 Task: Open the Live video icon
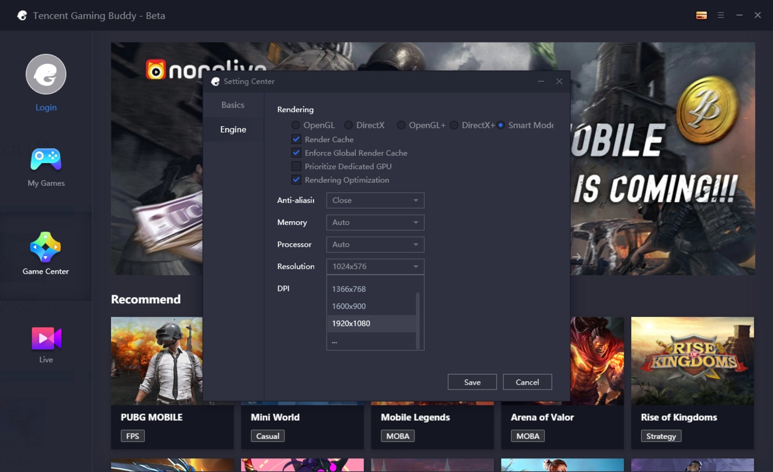(x=46, y=338)
